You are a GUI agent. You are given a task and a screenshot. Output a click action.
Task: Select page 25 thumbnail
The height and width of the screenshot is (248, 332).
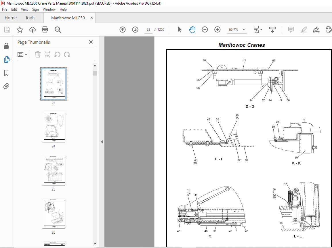(54, 170)
